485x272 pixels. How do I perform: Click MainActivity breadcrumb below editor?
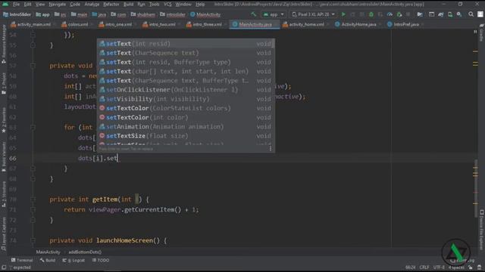48,252
